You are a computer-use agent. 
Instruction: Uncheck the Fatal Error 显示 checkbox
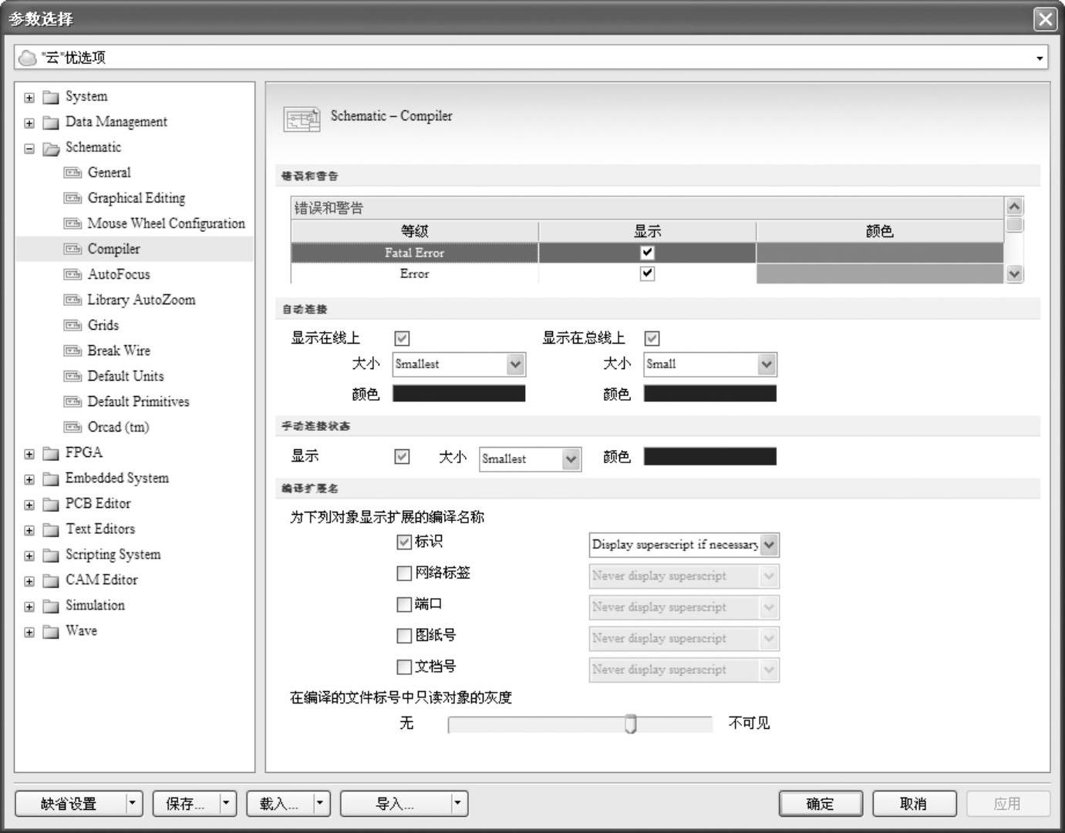click(647, 252)
